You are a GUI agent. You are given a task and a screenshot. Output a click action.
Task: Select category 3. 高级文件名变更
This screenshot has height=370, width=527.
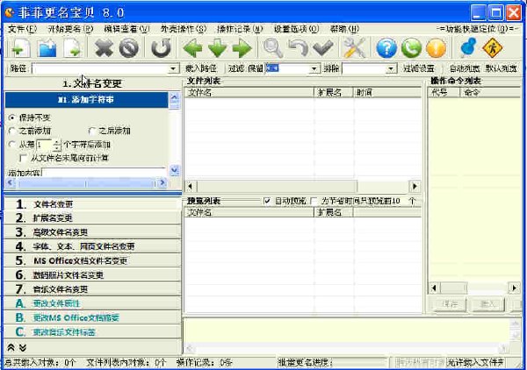[x=92, y=232]
